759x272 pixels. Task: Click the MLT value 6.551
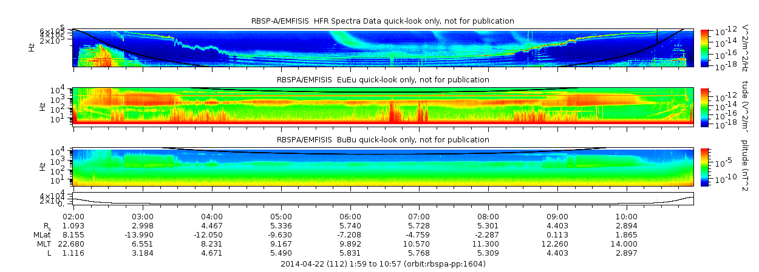(x=143, y=244)
